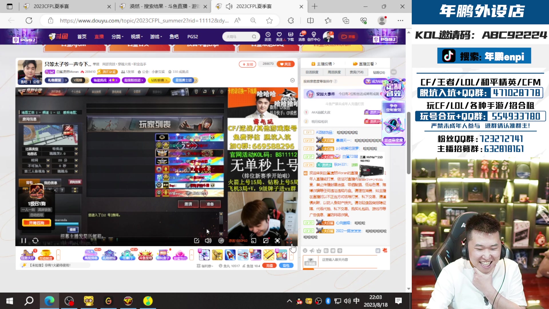Open 斗鱼至尊 crown icon
Screen dimensions: 549x309
click(x=145, y=255)
